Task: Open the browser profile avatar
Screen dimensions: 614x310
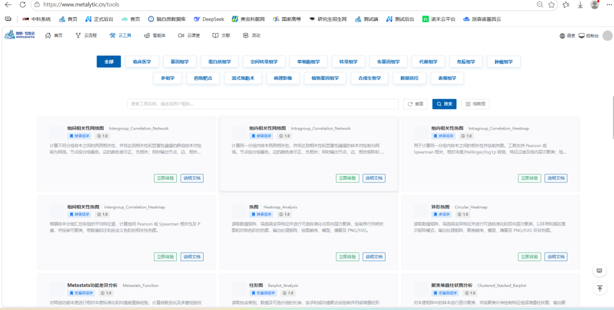Action: point(595,5)
